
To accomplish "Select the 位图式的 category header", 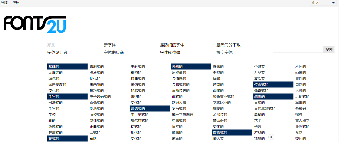I will tap(273, 84).
